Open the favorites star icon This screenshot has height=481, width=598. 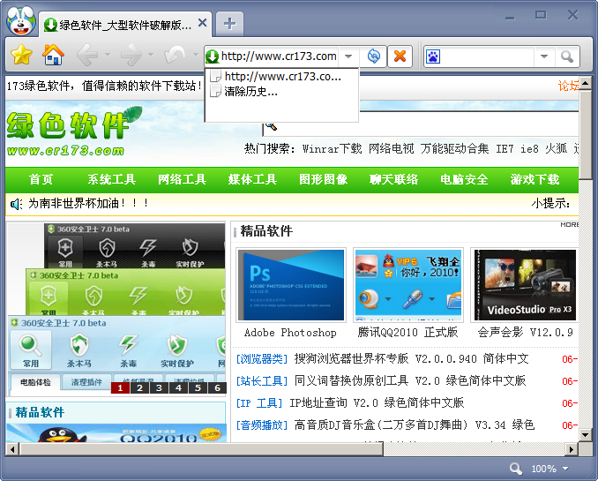point(21,56)
